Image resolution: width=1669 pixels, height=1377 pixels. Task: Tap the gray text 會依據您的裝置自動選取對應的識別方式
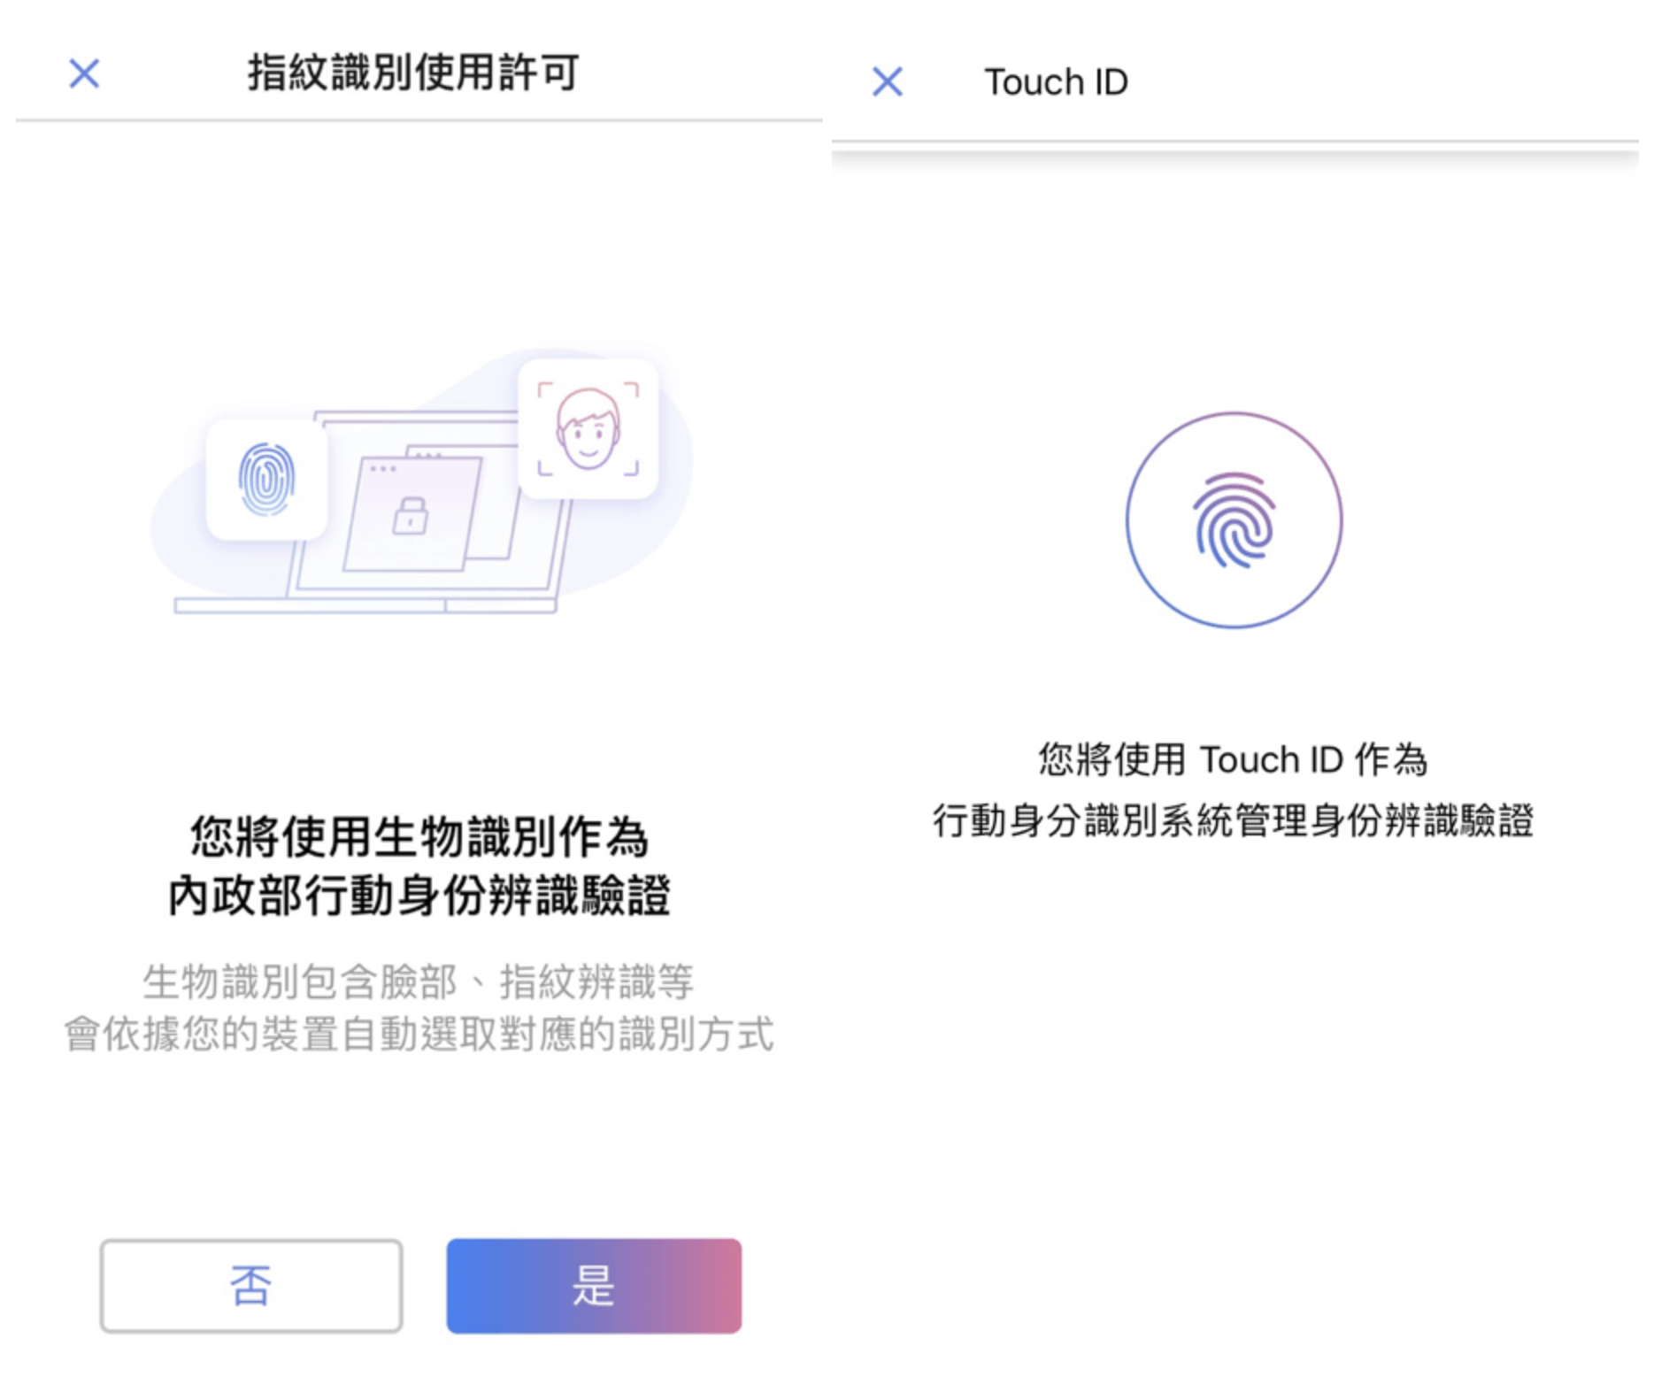pos(419,1034)
